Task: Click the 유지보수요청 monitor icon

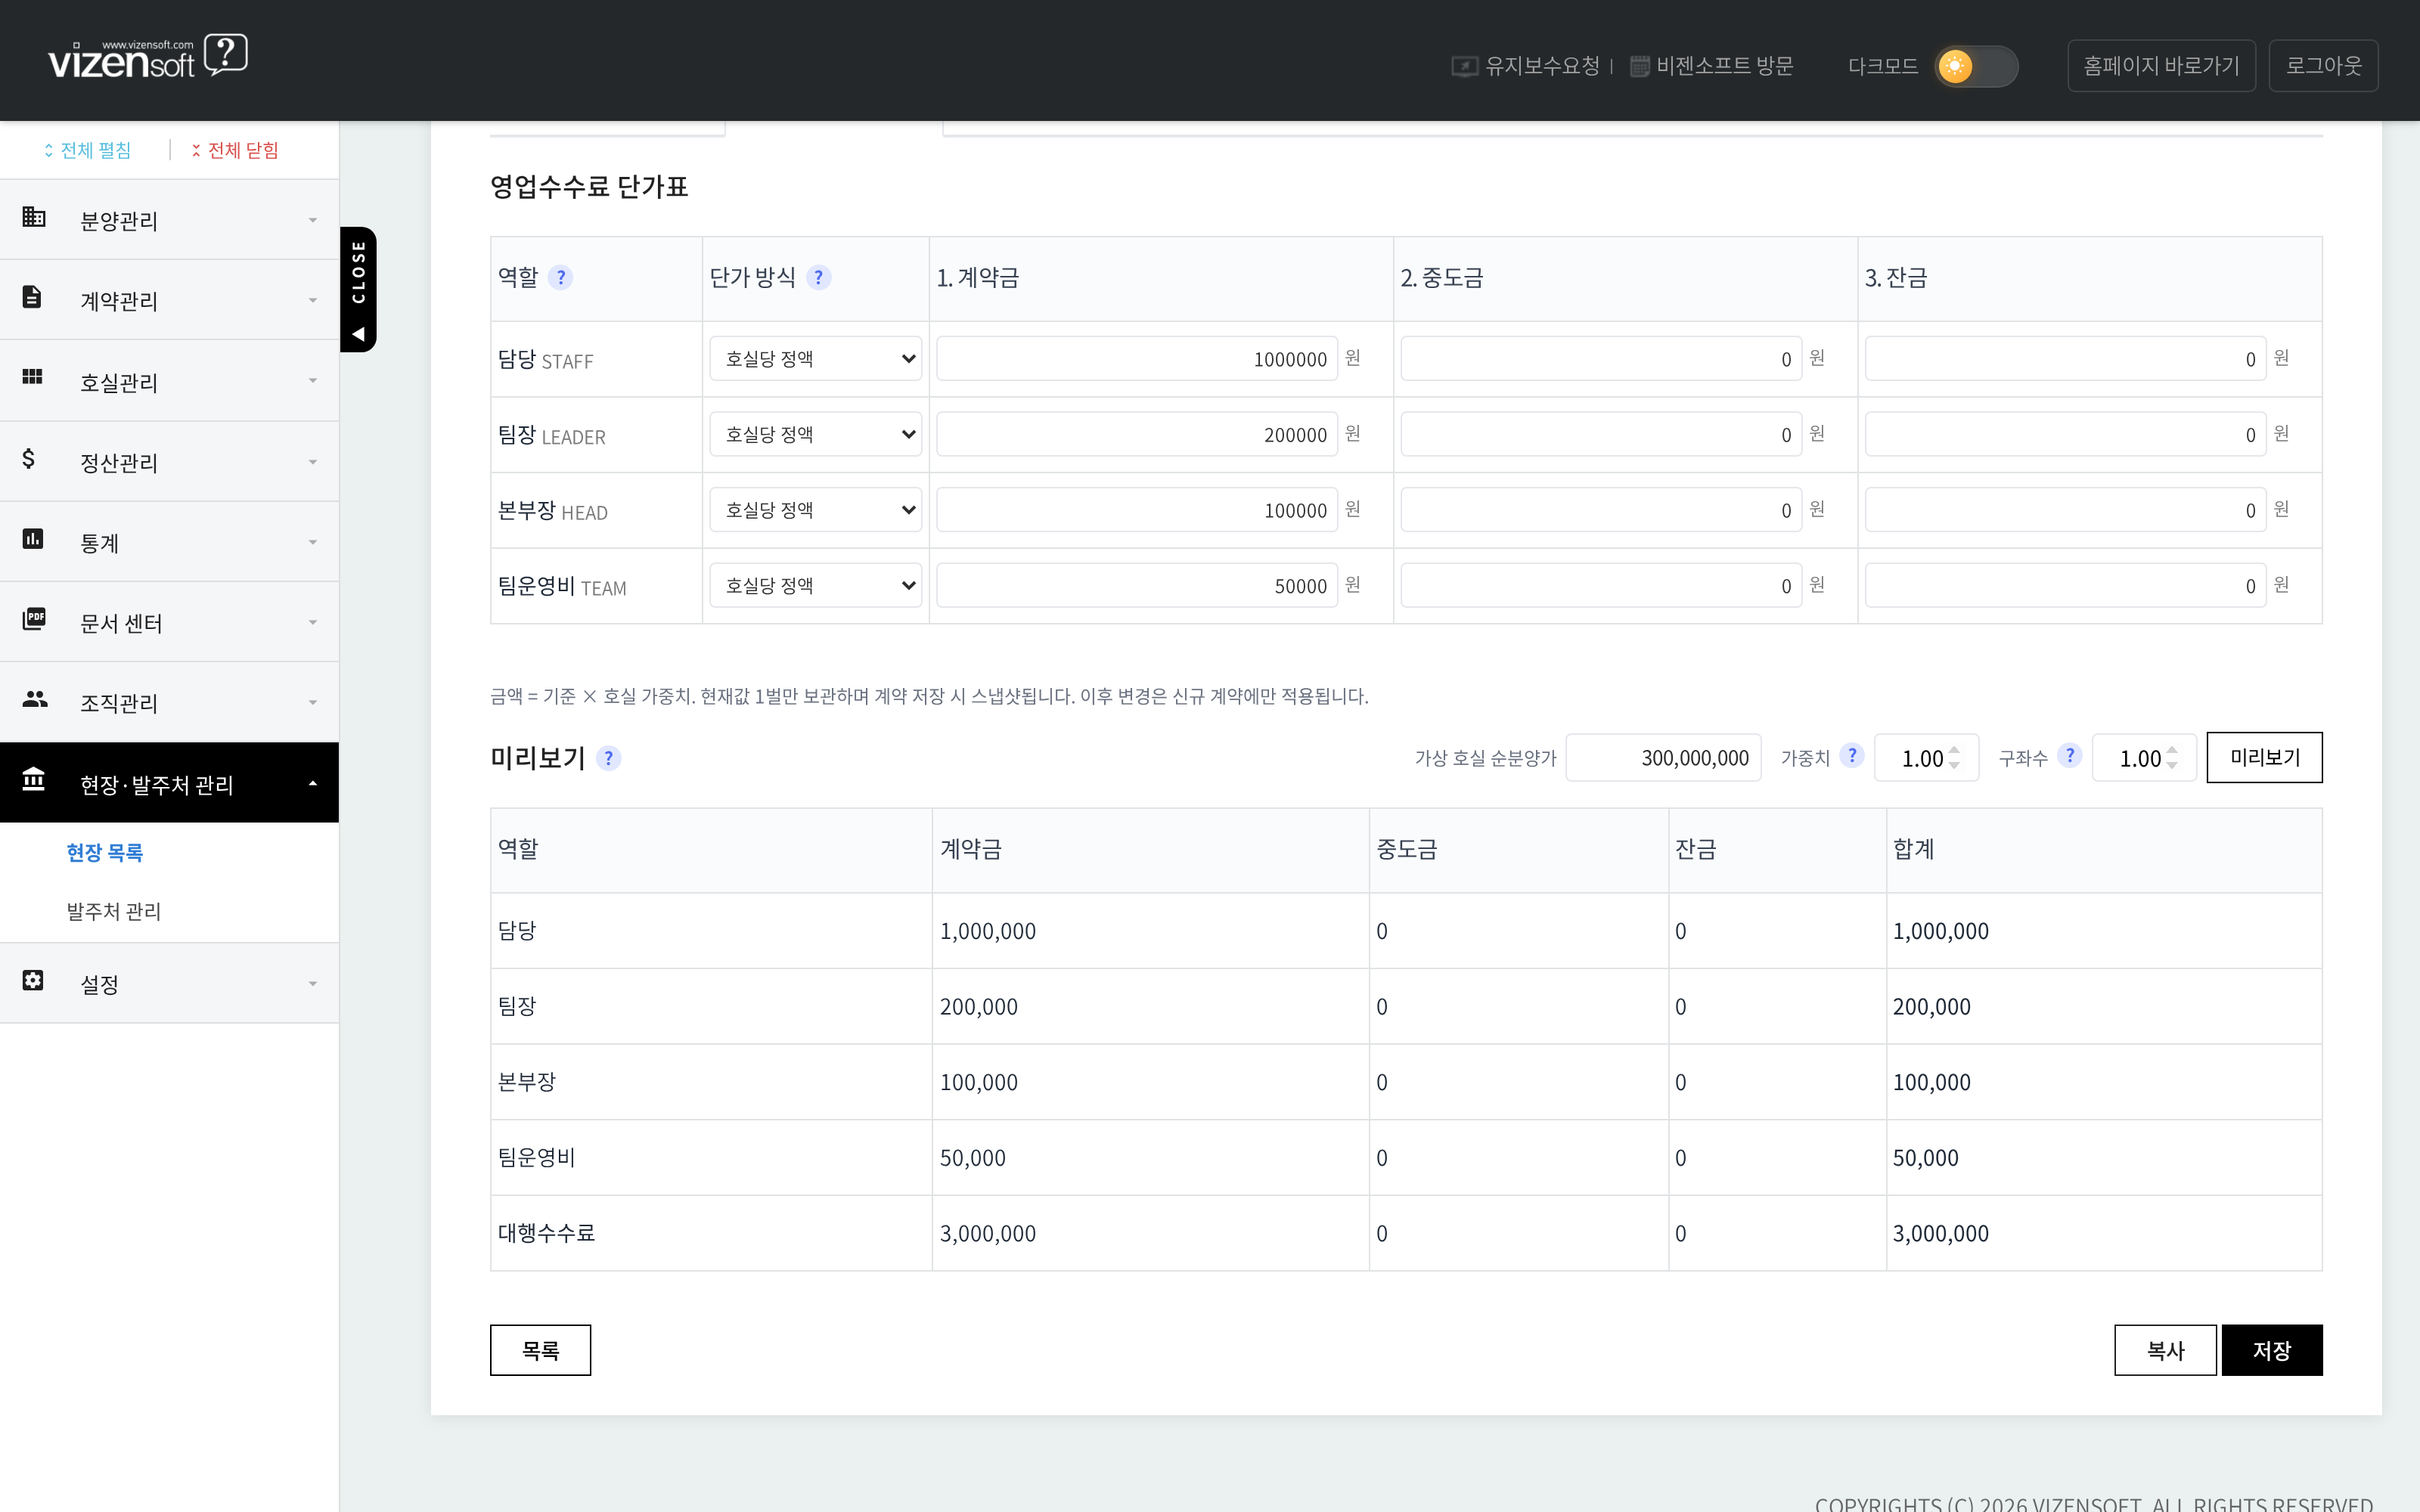Action: (1464, 66)
